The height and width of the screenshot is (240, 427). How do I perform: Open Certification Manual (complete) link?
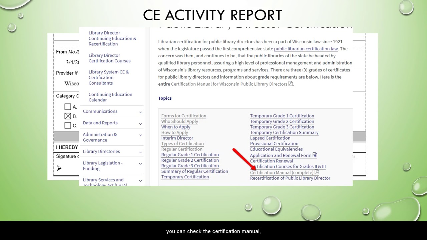click(x=282, y=172)
